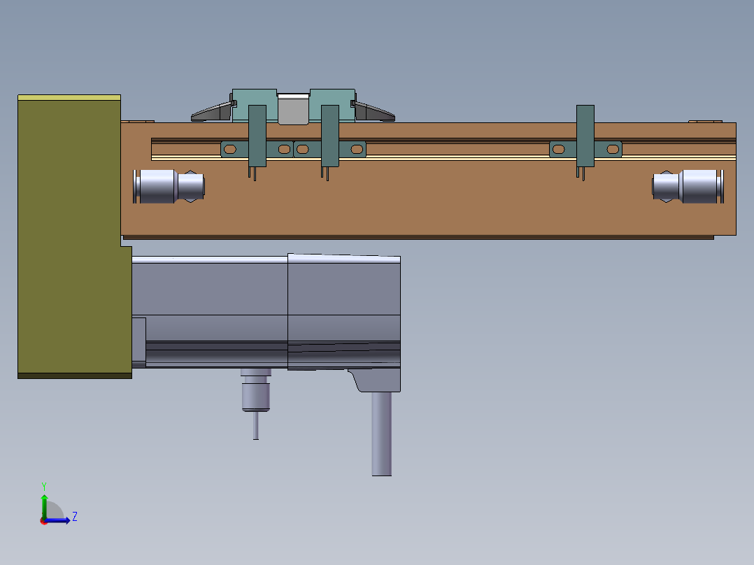Pick the left pneumatic fitting on brown plate
The height and width of the screenshot is (565, 754).
point(169,186)
